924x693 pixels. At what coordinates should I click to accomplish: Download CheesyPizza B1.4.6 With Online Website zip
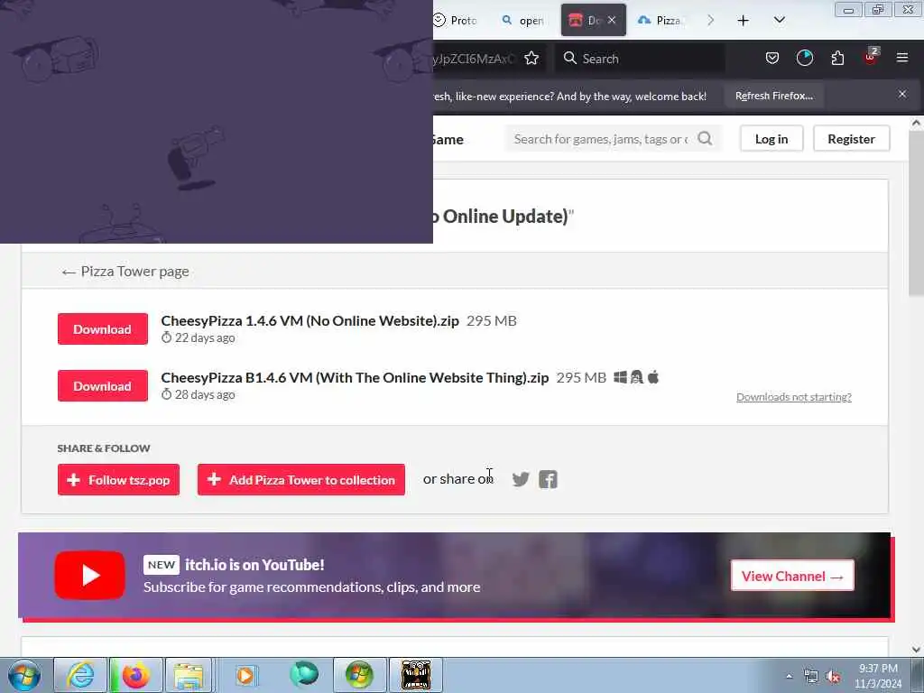pyautogui.click(x=103, y=386)
